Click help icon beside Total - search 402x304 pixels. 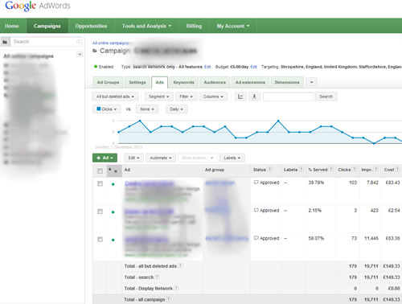click(157, 277)
